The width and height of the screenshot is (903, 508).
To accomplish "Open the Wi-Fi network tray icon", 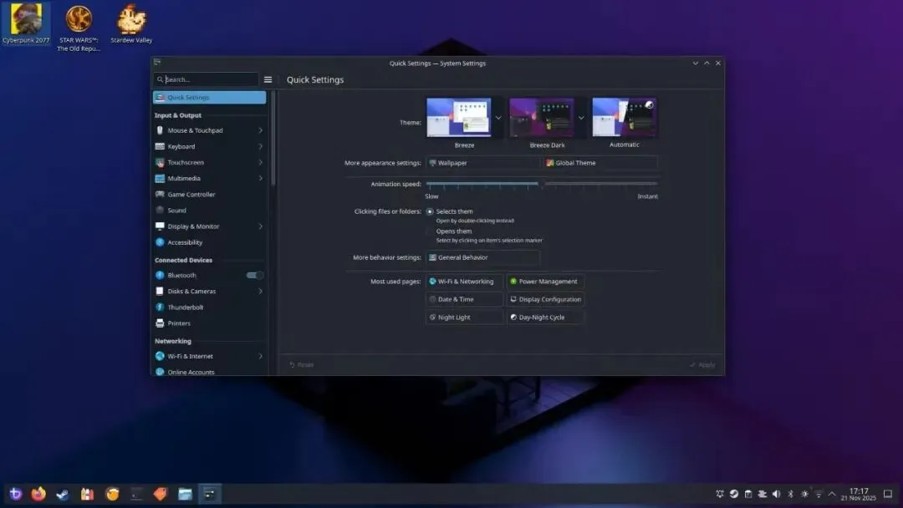I will [x=819, y=494].
